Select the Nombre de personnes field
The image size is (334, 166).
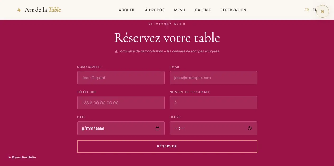click(213, 103)
